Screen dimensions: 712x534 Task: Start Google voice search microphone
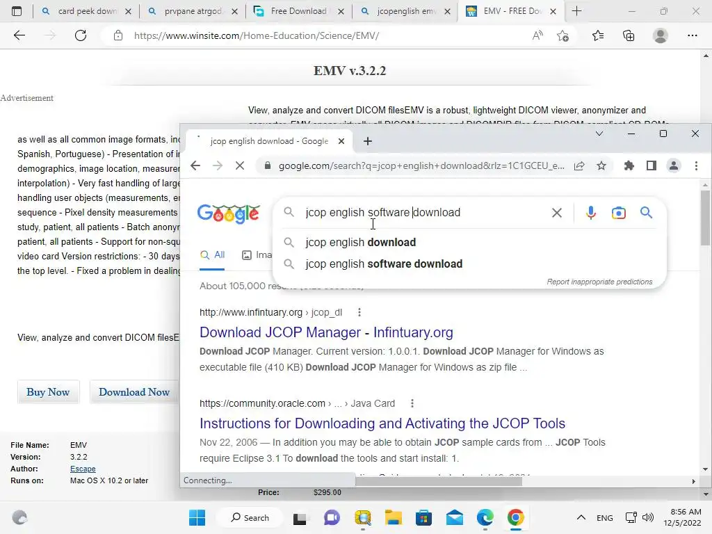click(x=591, y=213)
